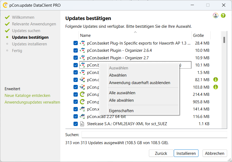Viewport: 232px width, 162px height.
Task: Choose Anwendung dauerhaft ausblenden
Action: [139, 83]
